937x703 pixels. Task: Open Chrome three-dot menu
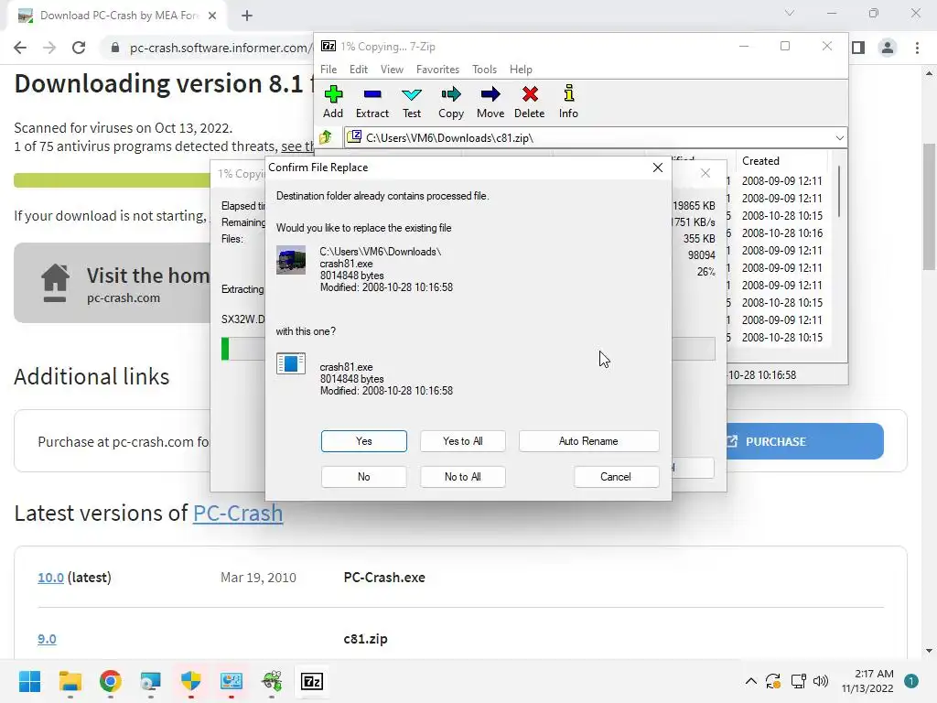(x=917, y=48)
